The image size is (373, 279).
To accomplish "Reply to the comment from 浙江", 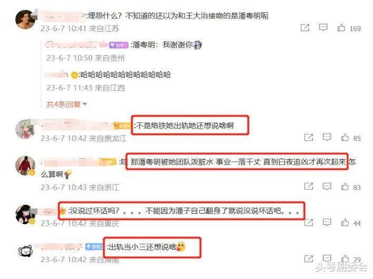I will coord(327,186).
